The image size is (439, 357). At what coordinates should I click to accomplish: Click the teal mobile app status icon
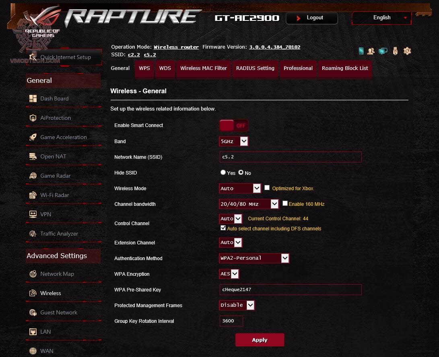[361, 51]
